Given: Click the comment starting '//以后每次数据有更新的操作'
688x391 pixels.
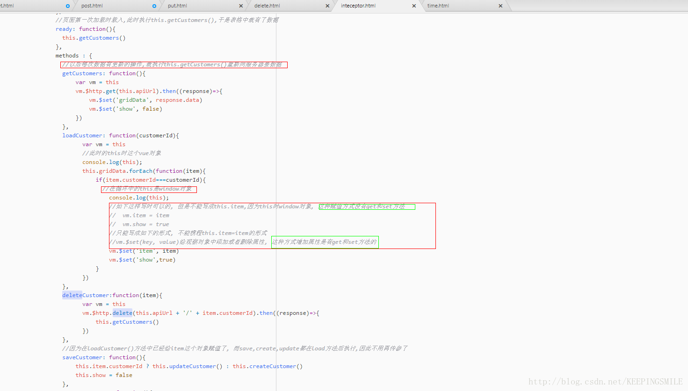Looking at the screenshot, I should coord(172,64).
